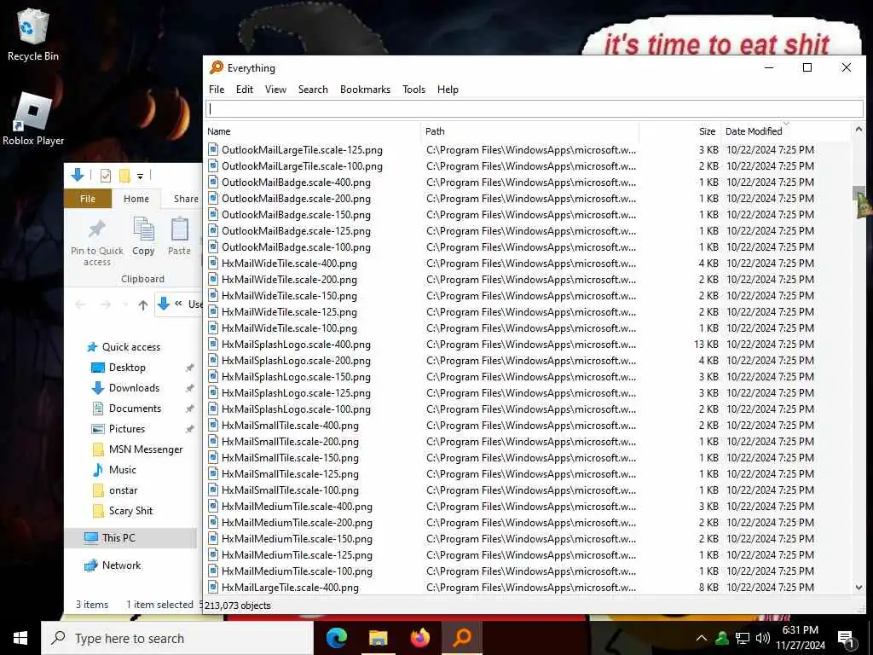The width and height of the screenshot is (873, 655).
Task: Switch to the Explorer Share tab
Action: pyautogui.click(x=185, y=199)
